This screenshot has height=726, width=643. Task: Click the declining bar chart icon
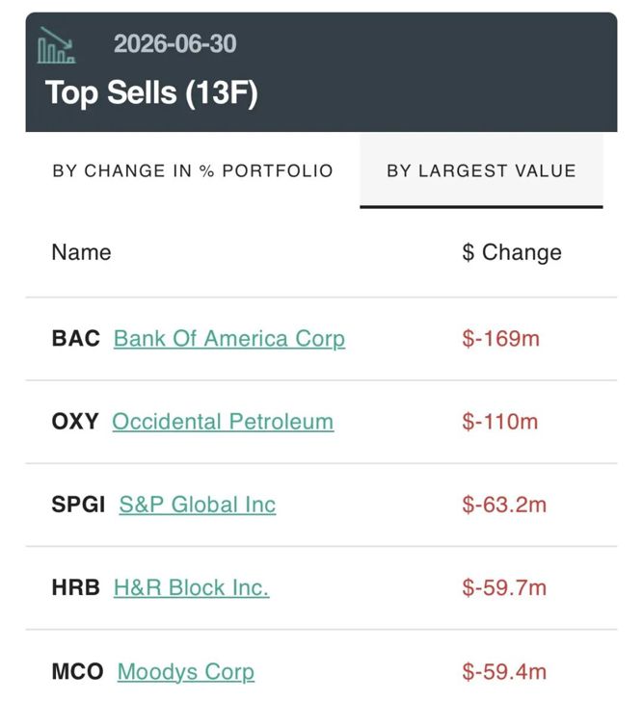(x=56, y=45)
